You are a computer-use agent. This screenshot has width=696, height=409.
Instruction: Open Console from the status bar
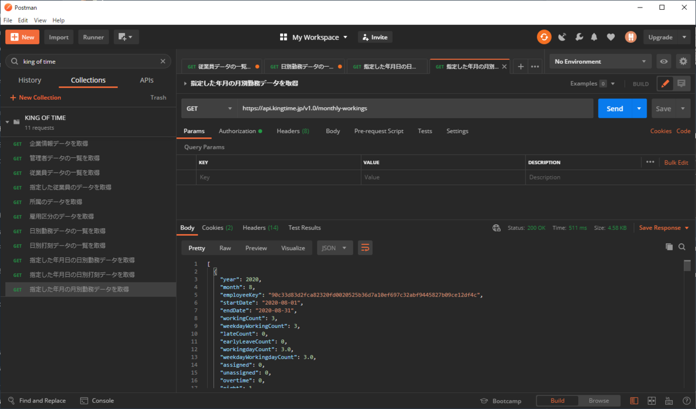click(96, 400)
